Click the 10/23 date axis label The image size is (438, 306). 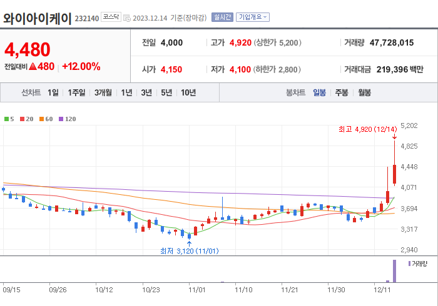(x=151, y=290)
